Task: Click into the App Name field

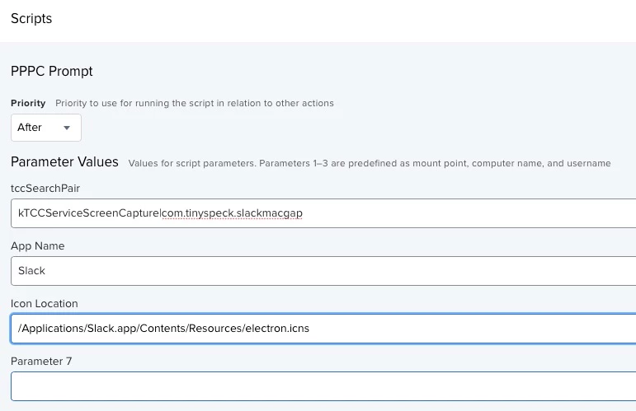Action: (x=323, y=270)
